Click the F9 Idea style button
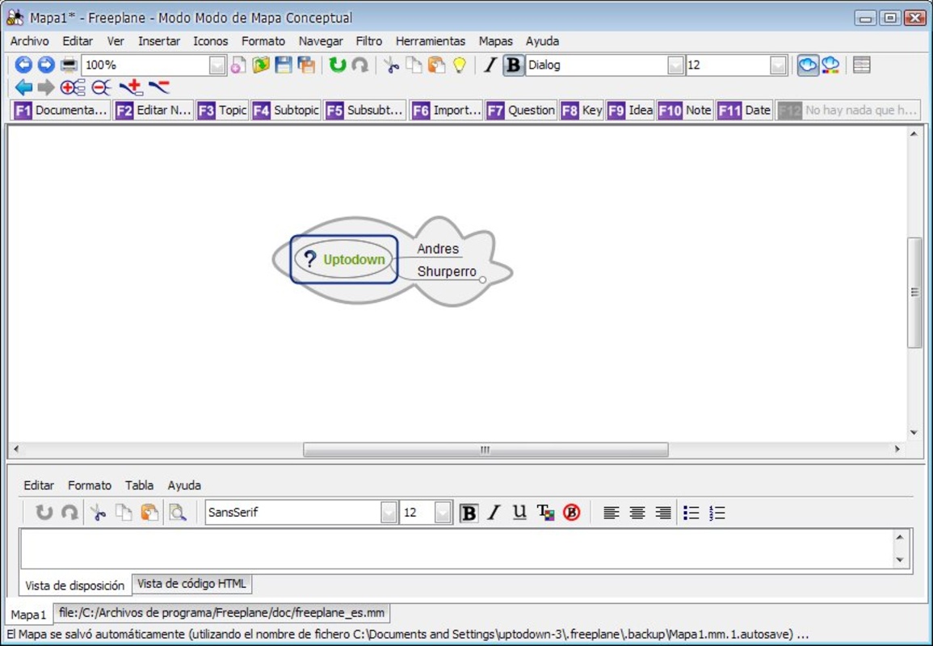The height and width of the screenshot is (646, 933). [x=630, y=110]
